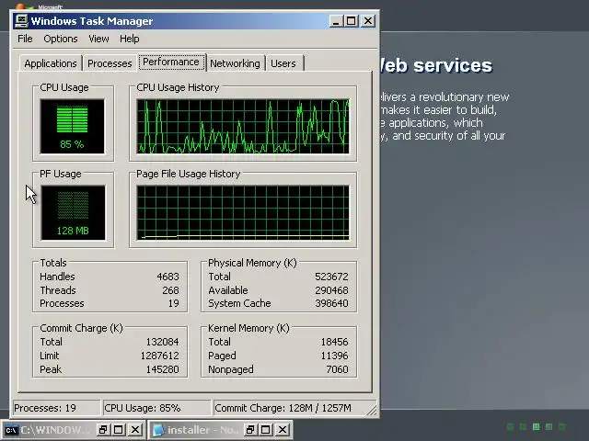Click status bar Processes: 19 entry
Viewport: 589px width, 441px height.
pos(56,408)
